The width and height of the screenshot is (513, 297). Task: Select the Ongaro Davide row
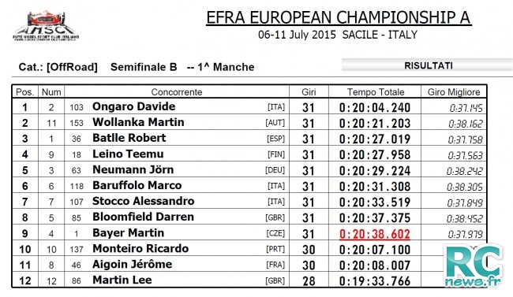click(249, 107)
